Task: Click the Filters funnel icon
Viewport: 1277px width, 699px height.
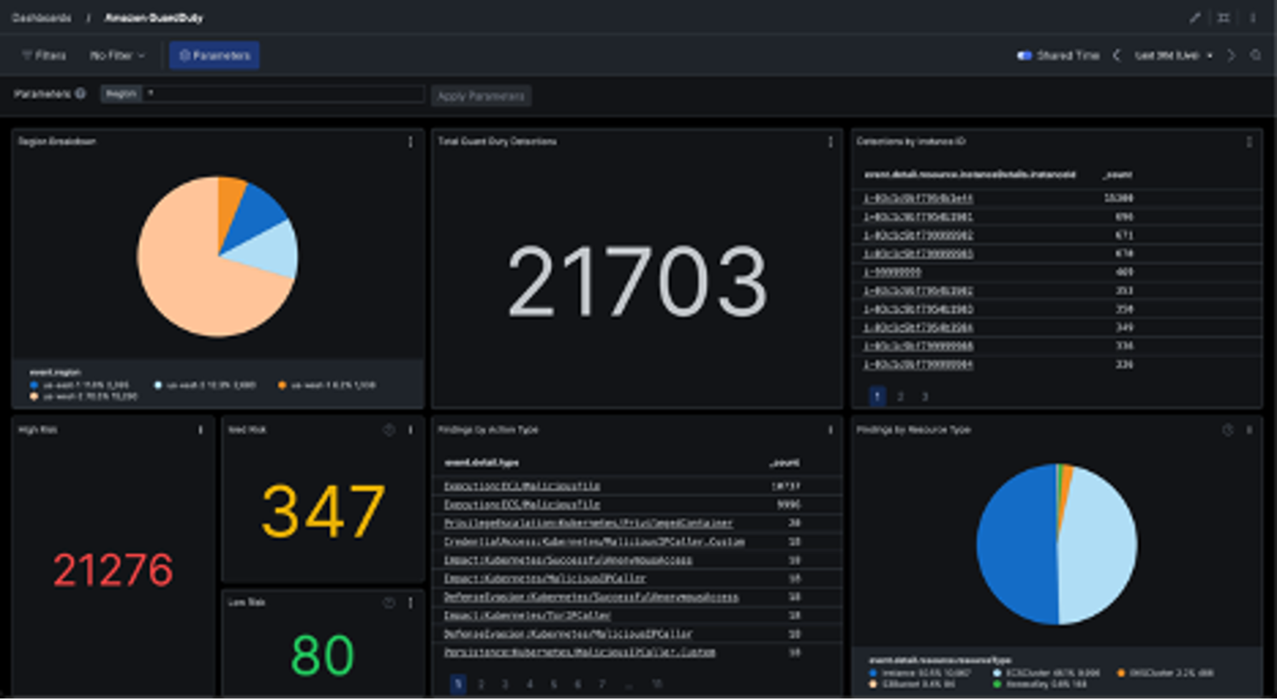Action: 27,55
